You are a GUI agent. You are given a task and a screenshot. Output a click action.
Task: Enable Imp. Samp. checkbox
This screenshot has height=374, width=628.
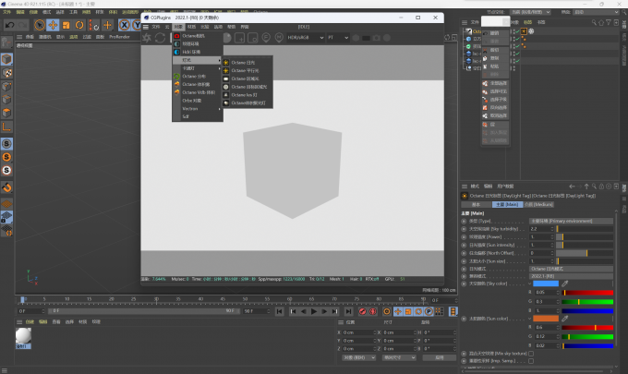pos(531,361)
